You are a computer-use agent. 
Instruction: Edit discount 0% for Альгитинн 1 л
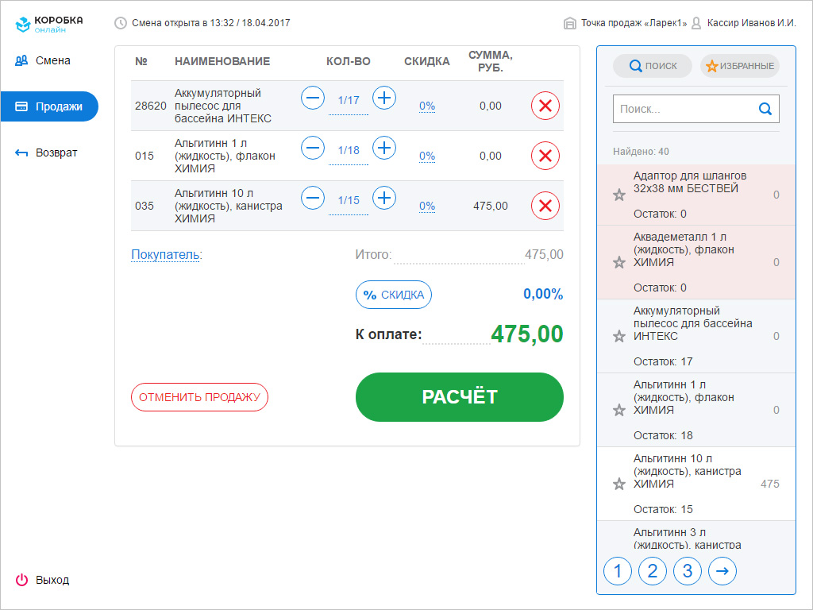[x=427, y=156]
